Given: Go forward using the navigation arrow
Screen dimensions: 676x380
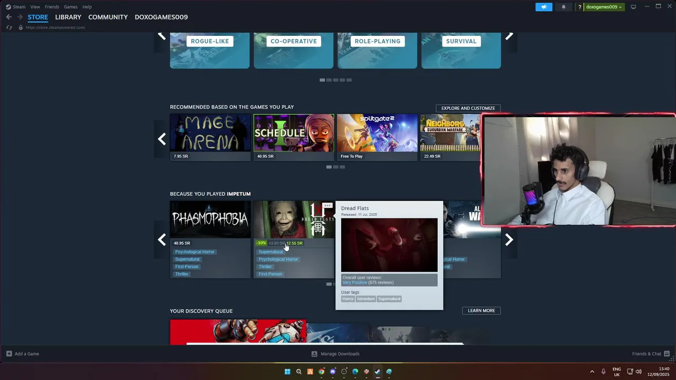Looking at the screenshot, I should pos(20,17).
